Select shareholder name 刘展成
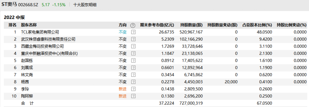309x107 pixels. pyautogui.click(x=27, y=68)
